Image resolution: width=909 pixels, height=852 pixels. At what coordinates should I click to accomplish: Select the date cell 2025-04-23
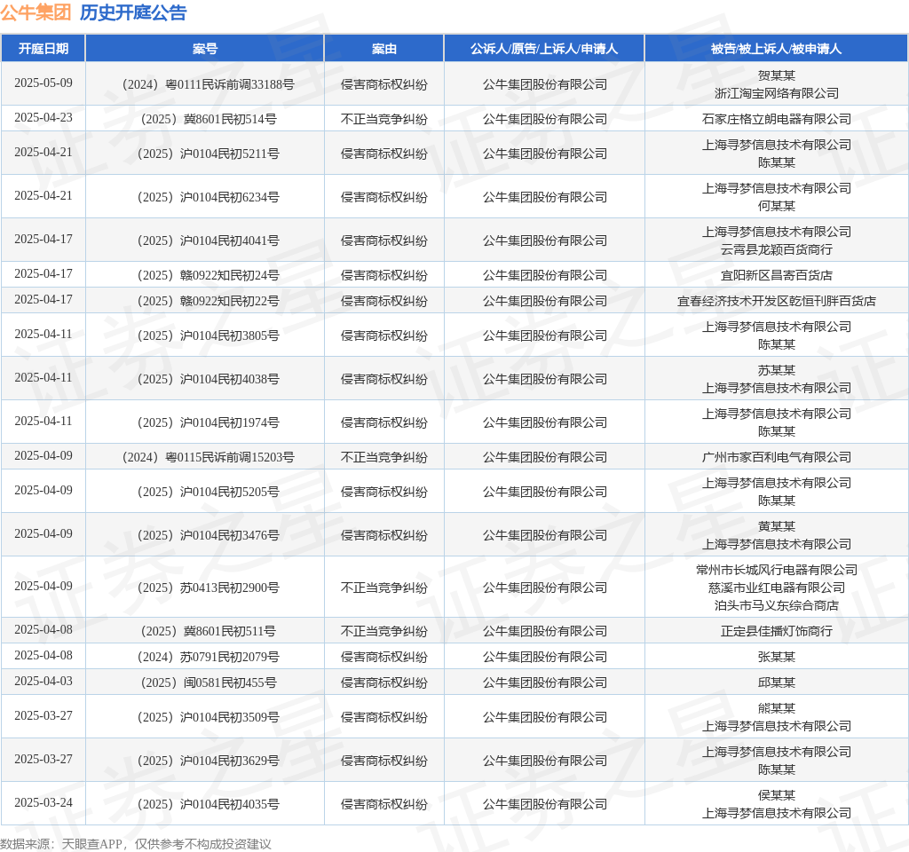coord(43,118)
